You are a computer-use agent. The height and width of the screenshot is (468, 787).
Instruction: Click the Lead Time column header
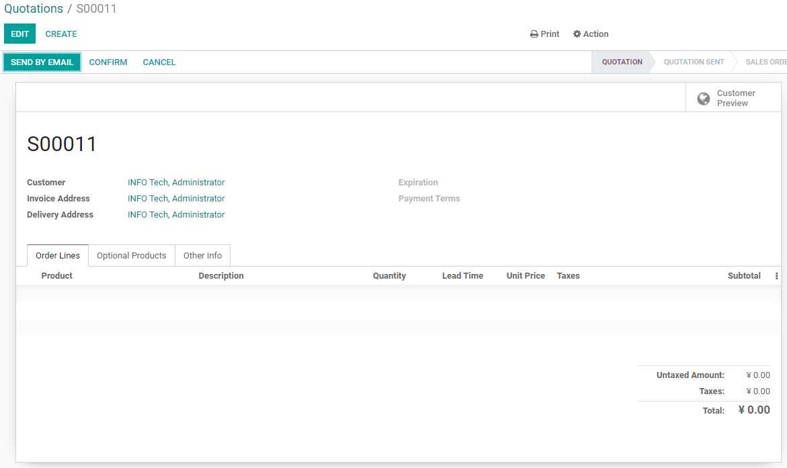462,276
